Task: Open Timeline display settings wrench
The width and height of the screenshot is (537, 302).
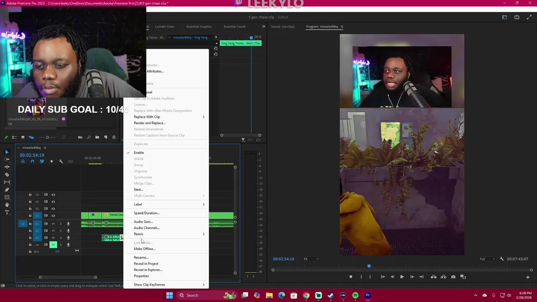Action: point(61,161)
